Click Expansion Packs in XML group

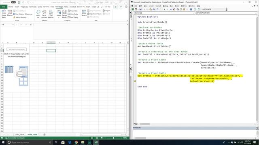point(94,14)
